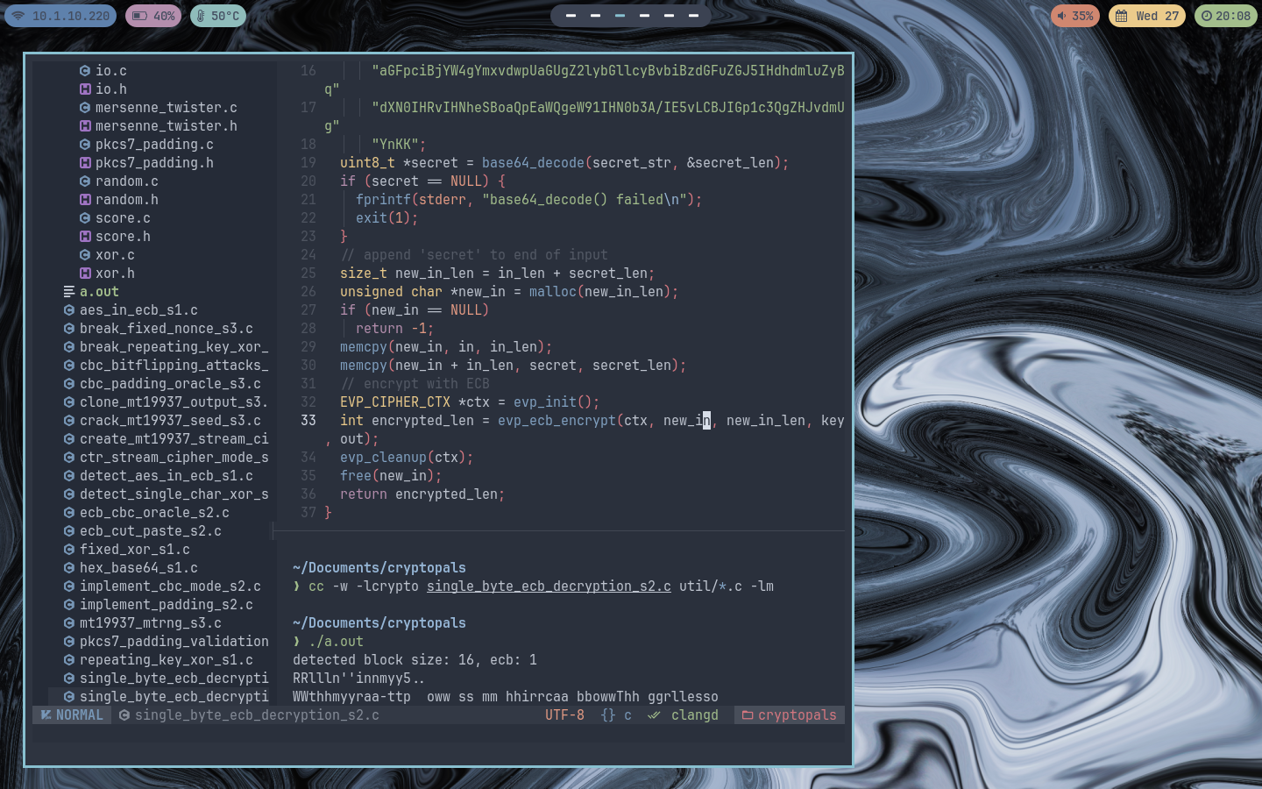Image resolution: width=1262 pixels, height=789 pixels.
Task: Open pkcs7_padding.c file
Action: pos(154,144)
